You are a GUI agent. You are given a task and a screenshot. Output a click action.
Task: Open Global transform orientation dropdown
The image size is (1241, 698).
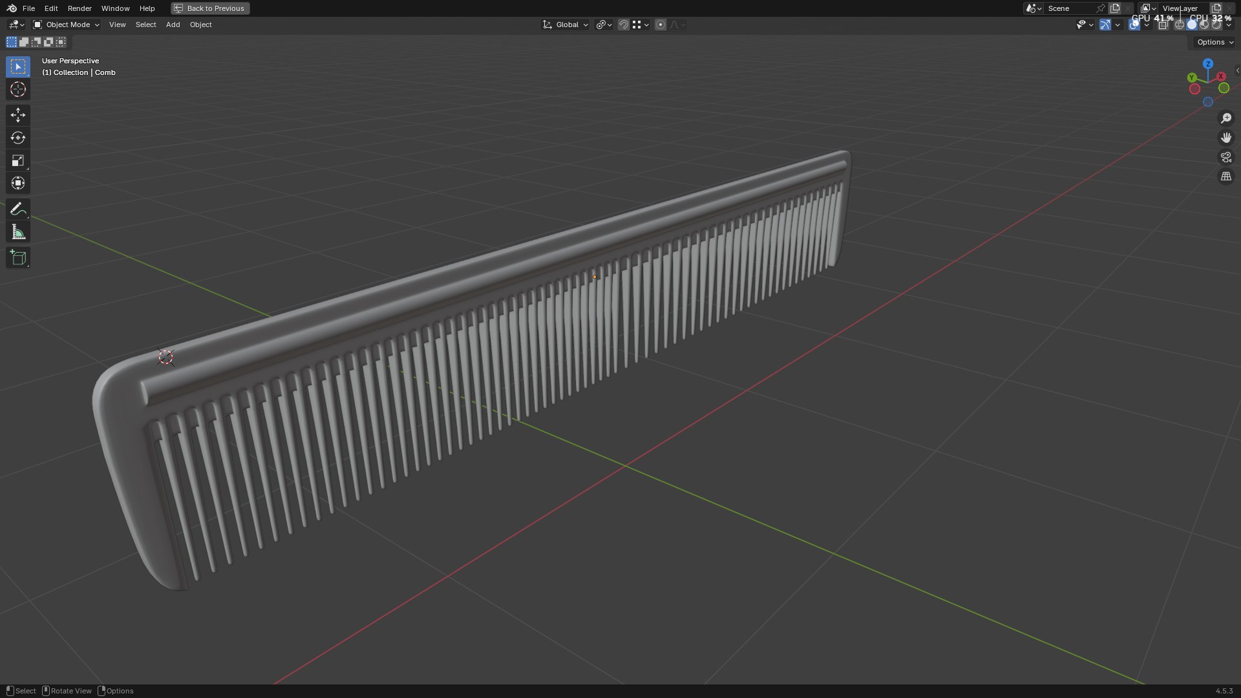[565, 25]
